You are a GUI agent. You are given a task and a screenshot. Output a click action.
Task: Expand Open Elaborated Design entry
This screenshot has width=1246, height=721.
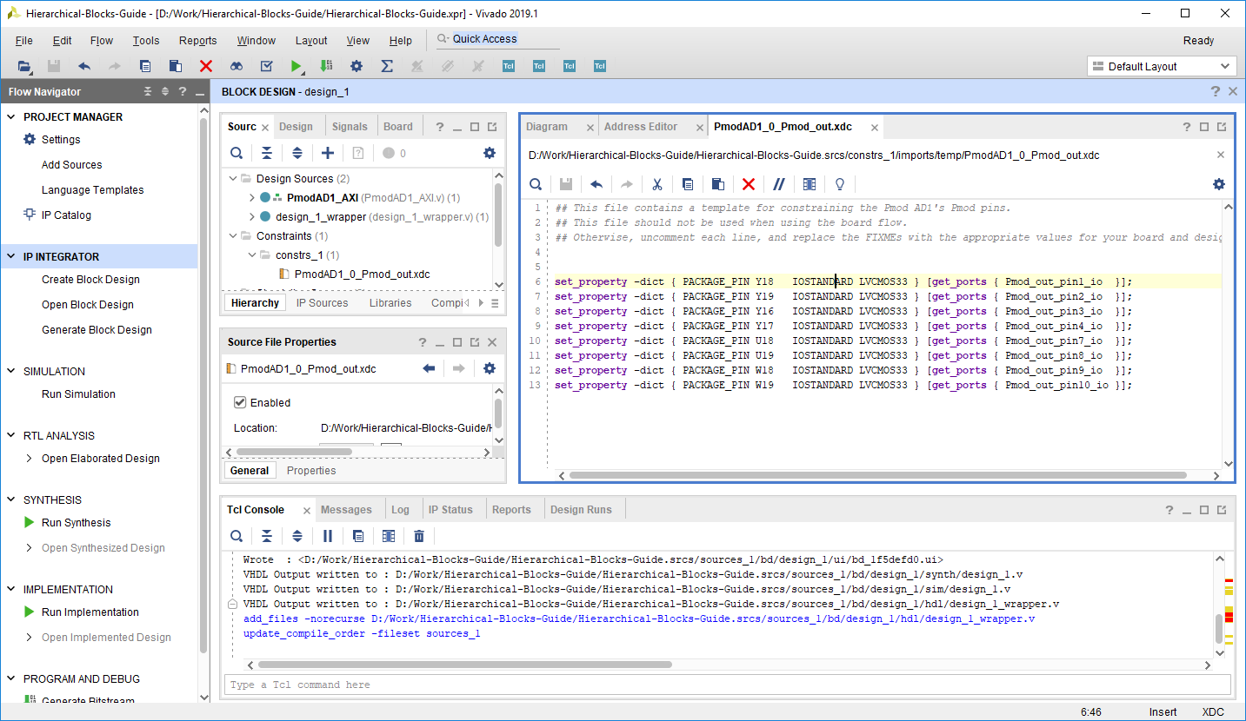[30, 459]
